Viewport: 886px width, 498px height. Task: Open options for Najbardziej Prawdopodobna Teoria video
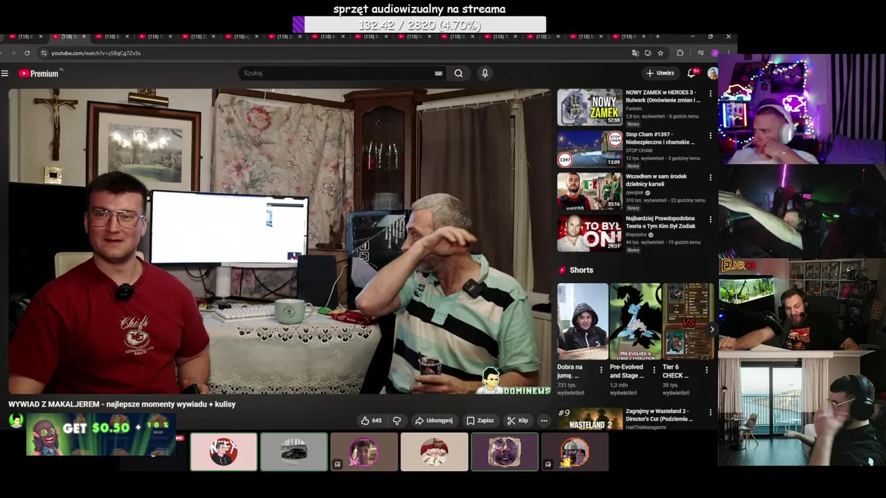(x=710, y=219)
